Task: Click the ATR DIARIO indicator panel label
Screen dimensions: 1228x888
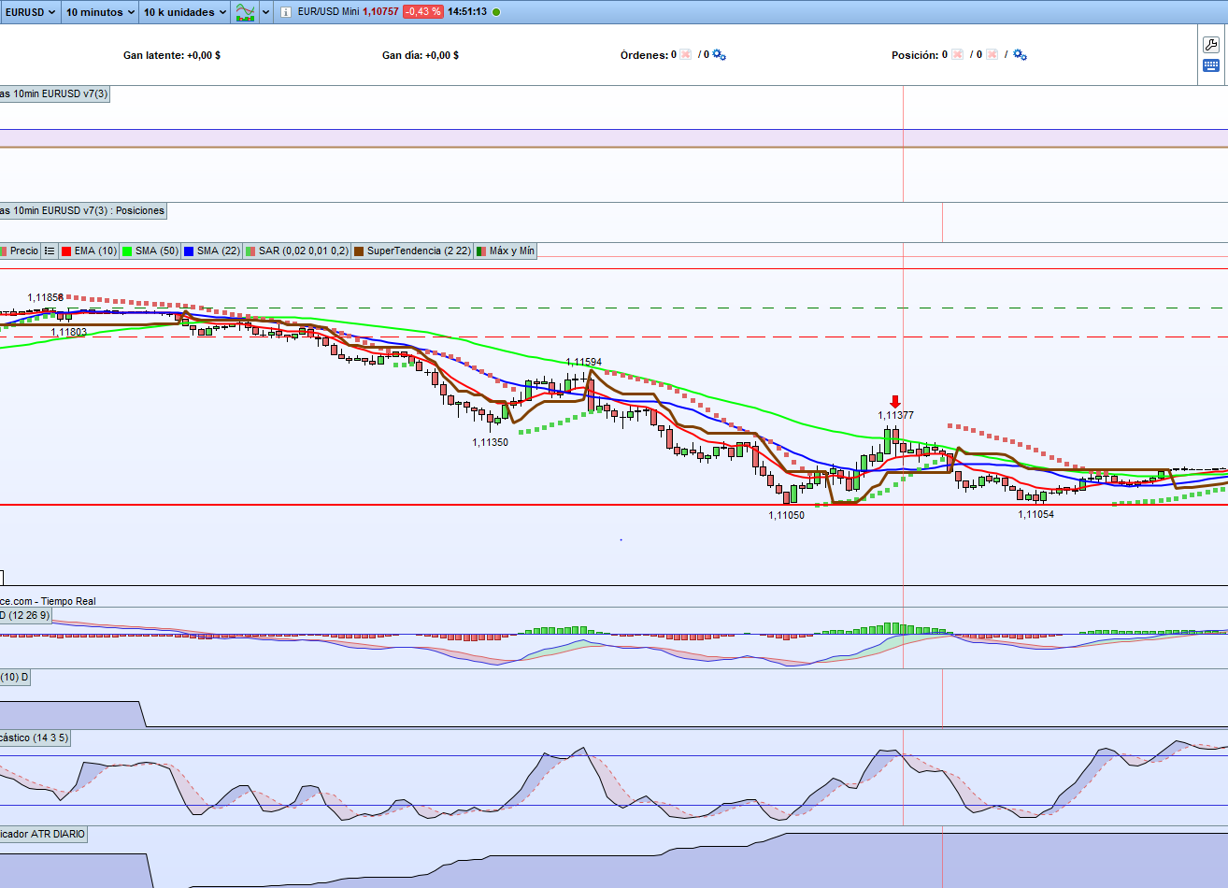Action: [x=43, y=834]
